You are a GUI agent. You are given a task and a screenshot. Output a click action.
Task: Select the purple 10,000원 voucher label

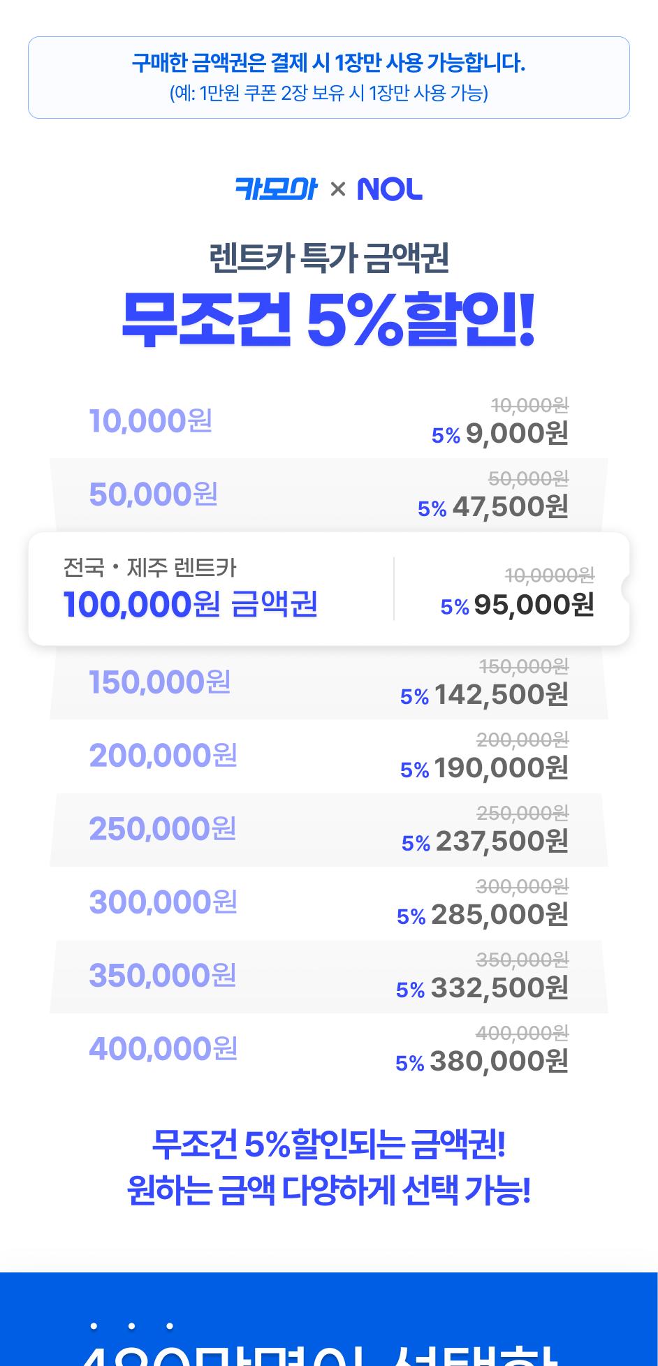151,421
